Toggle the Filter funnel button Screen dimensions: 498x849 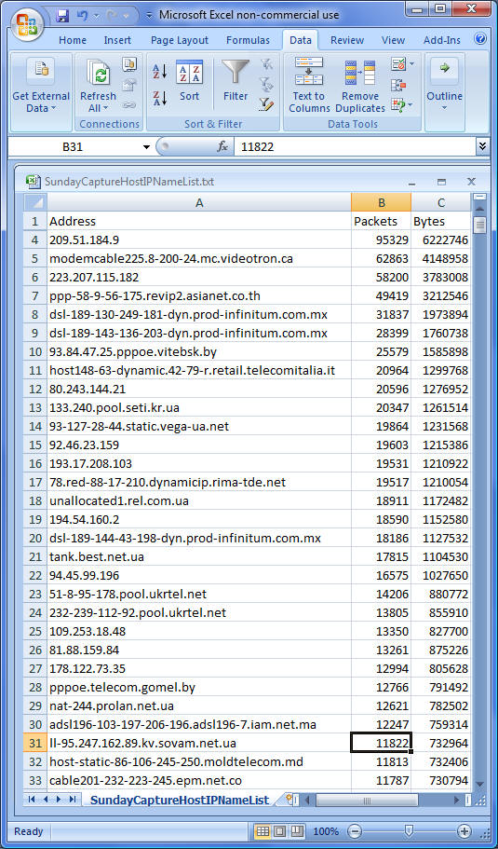pyautogui.click(x=236, y=80)
